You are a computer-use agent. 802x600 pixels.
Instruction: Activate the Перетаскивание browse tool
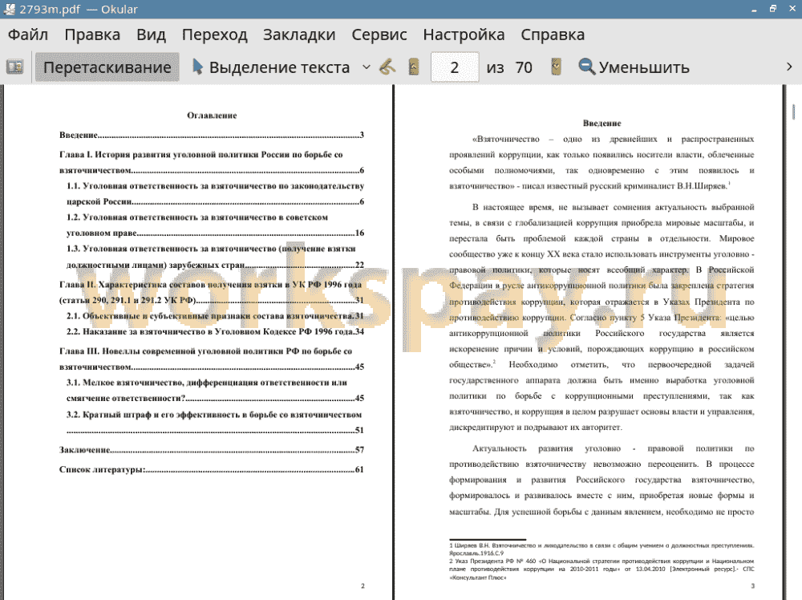pos(107,67)
